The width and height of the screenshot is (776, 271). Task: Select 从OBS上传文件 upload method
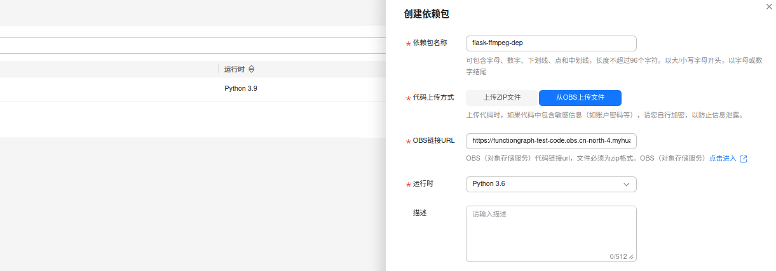tap(580, 98)
